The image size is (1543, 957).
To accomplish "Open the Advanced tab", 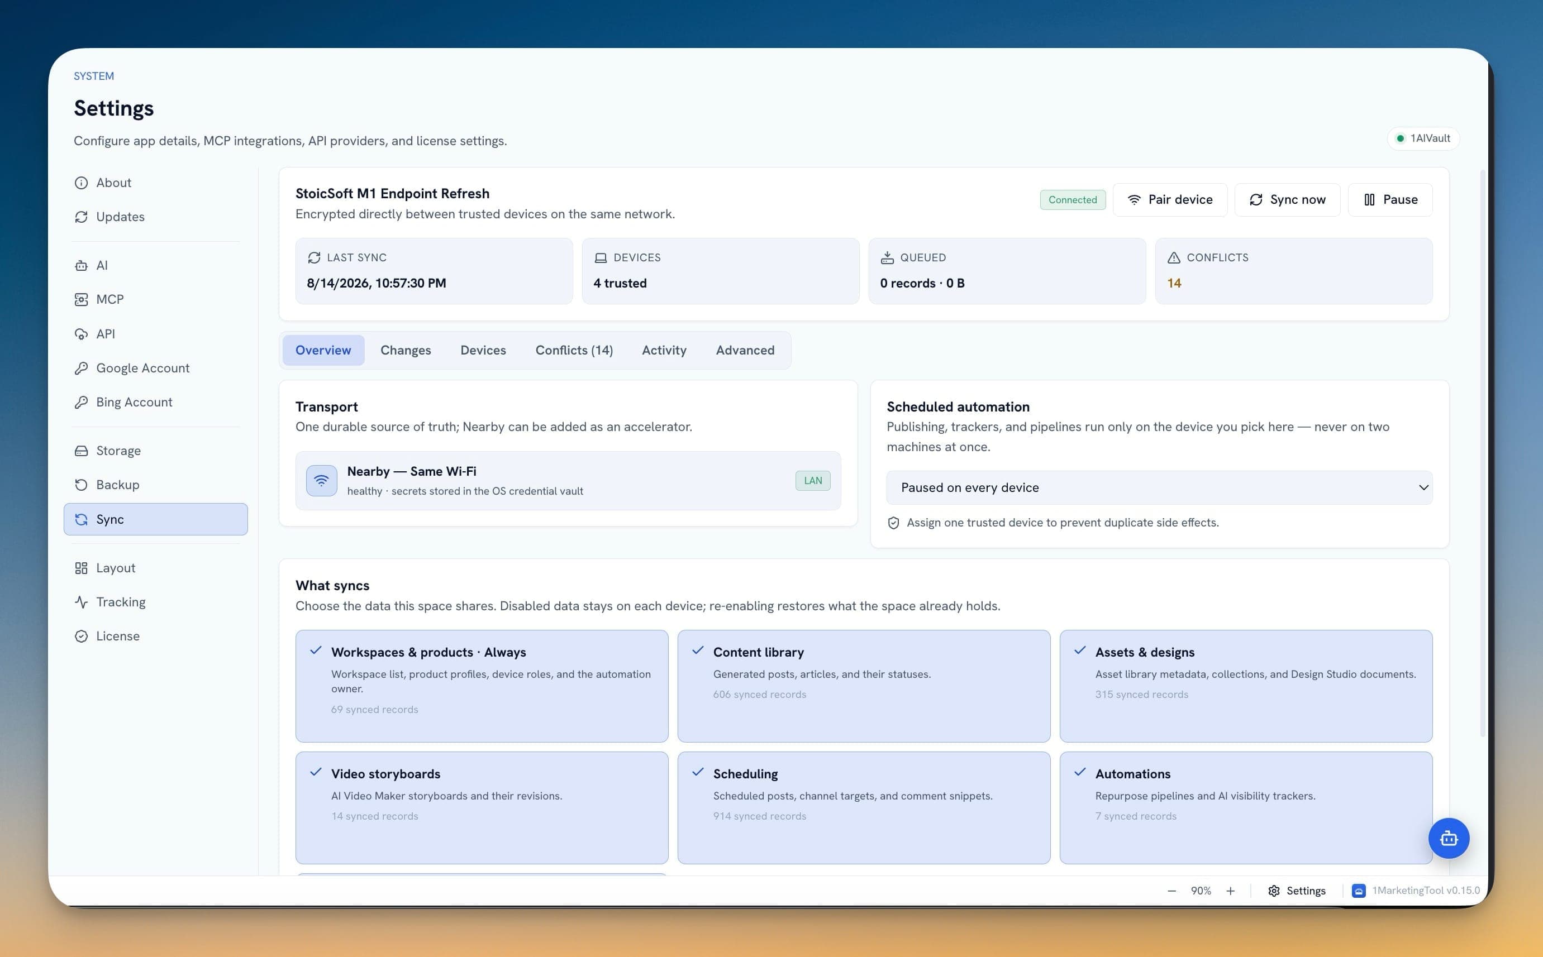I will [745, 350].
